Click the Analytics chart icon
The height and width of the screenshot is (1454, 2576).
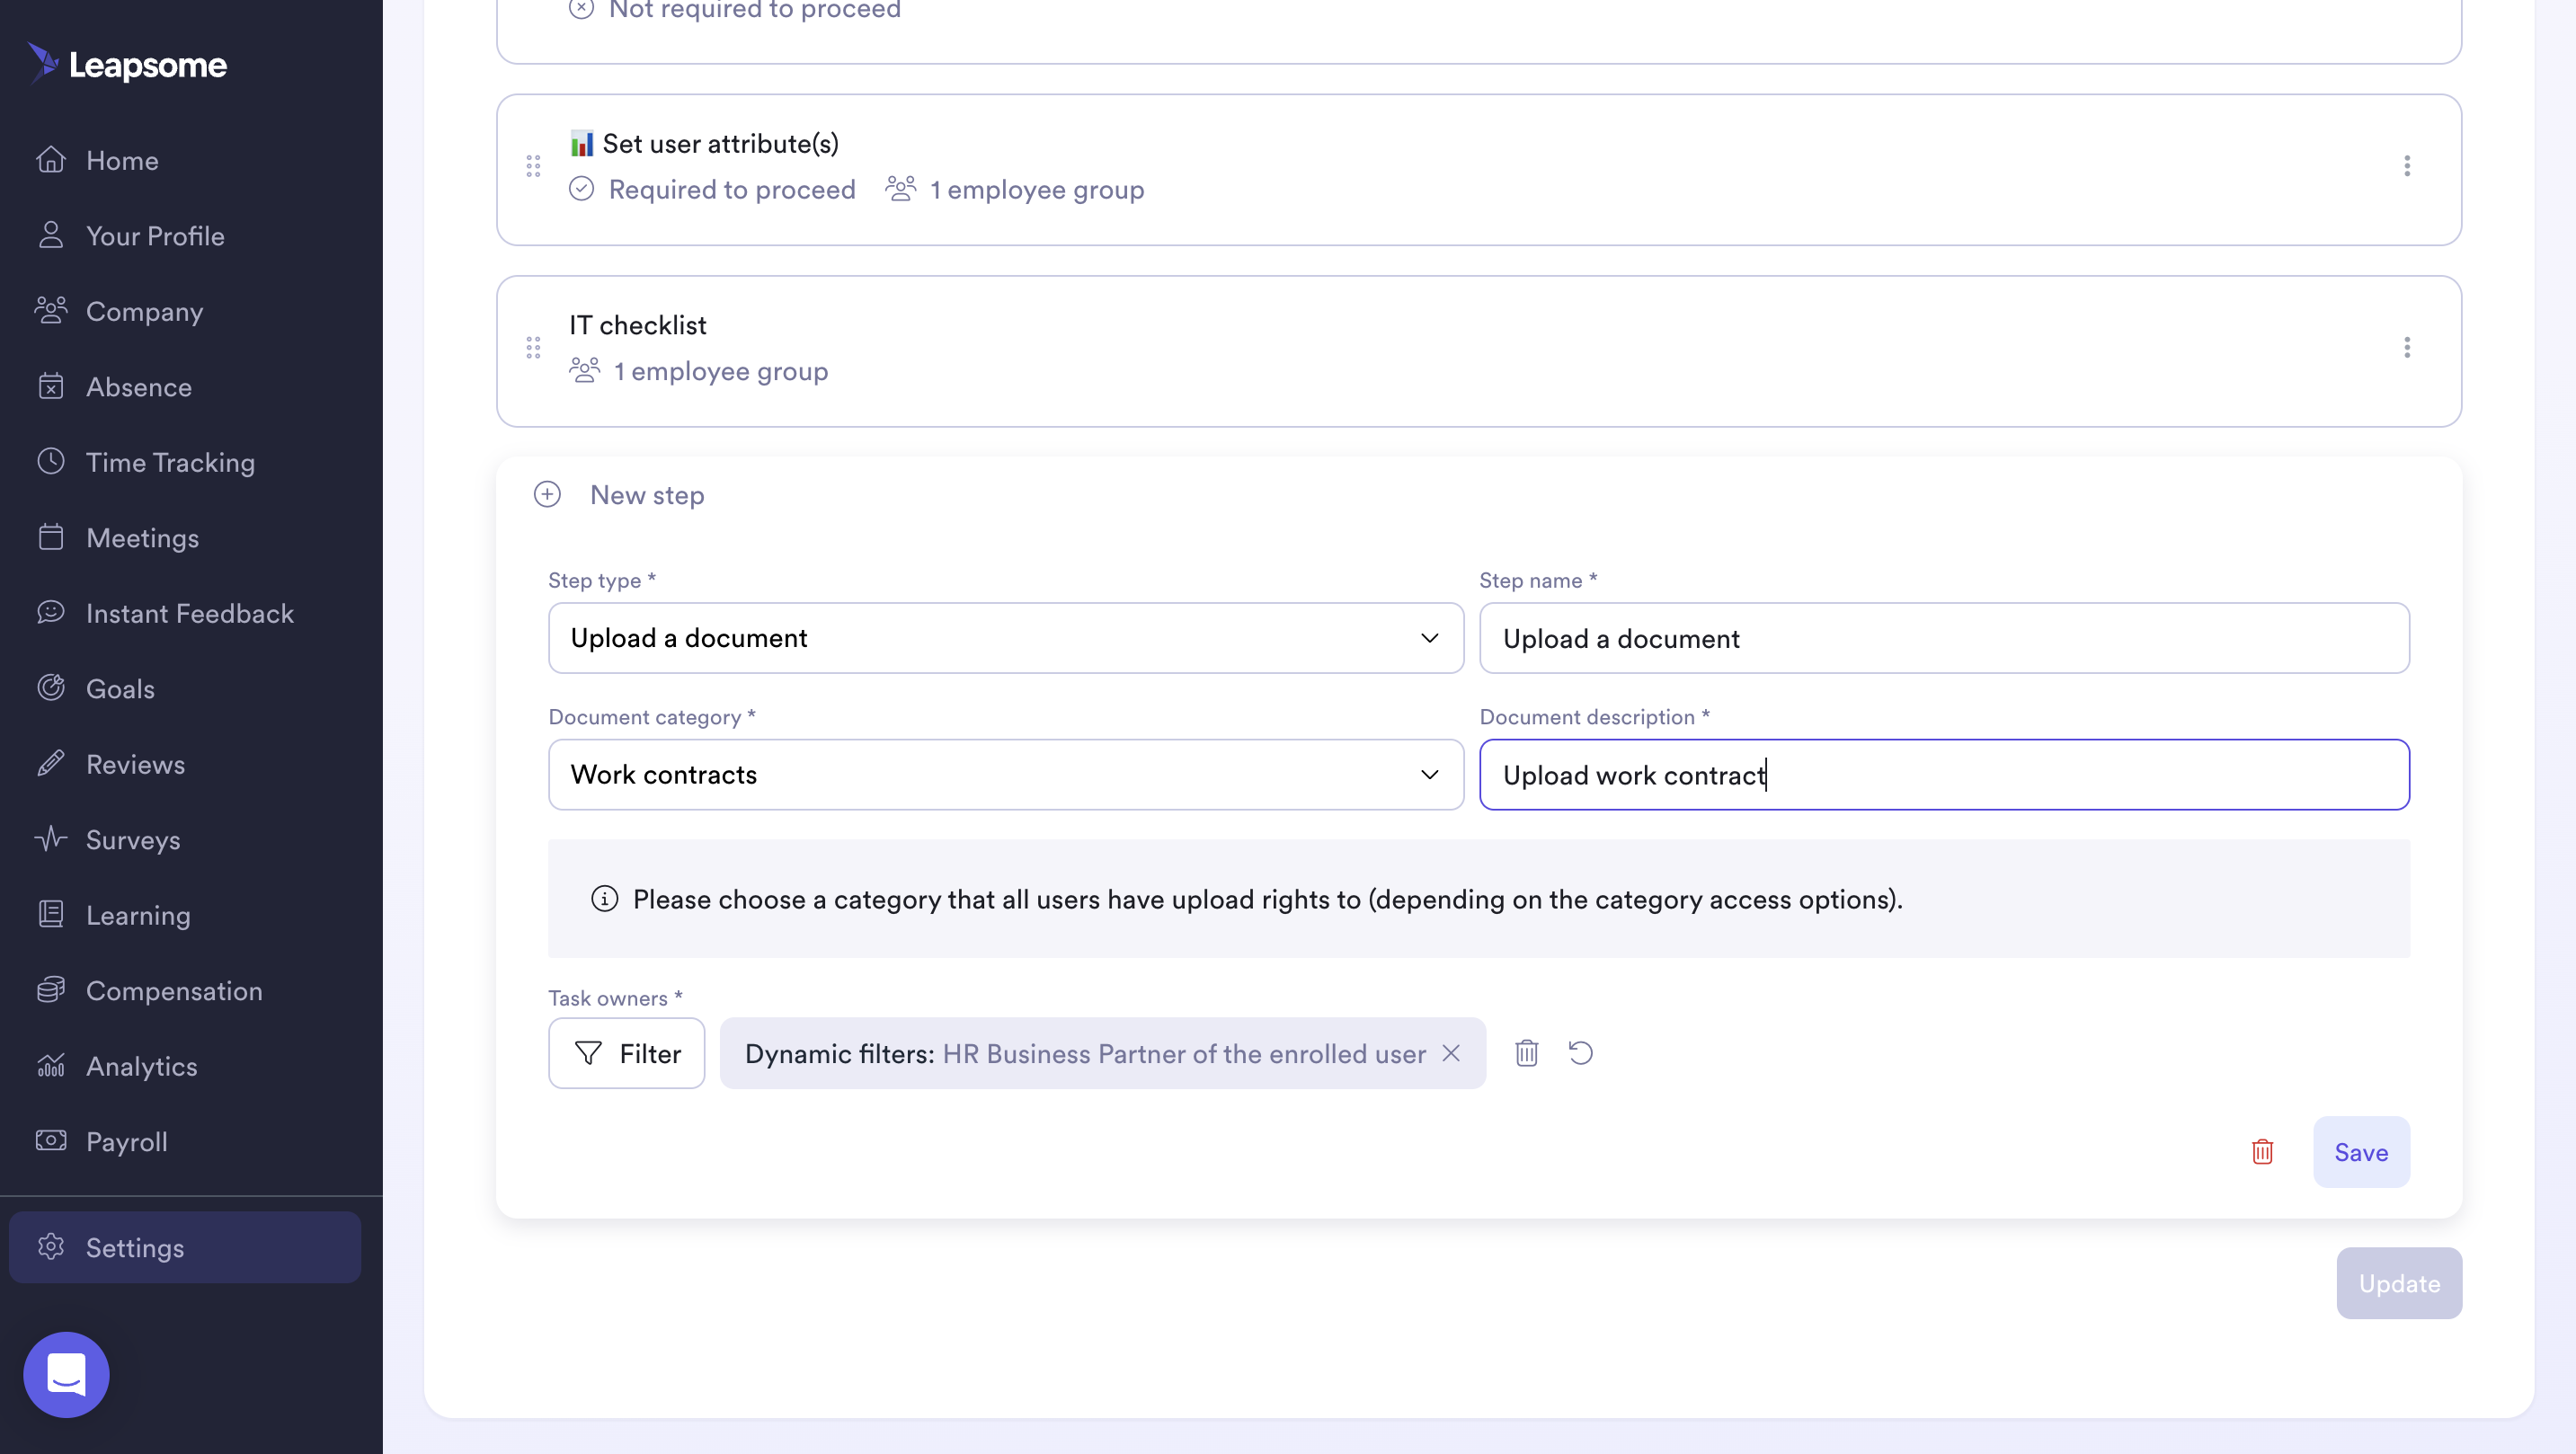[51, 1065]
